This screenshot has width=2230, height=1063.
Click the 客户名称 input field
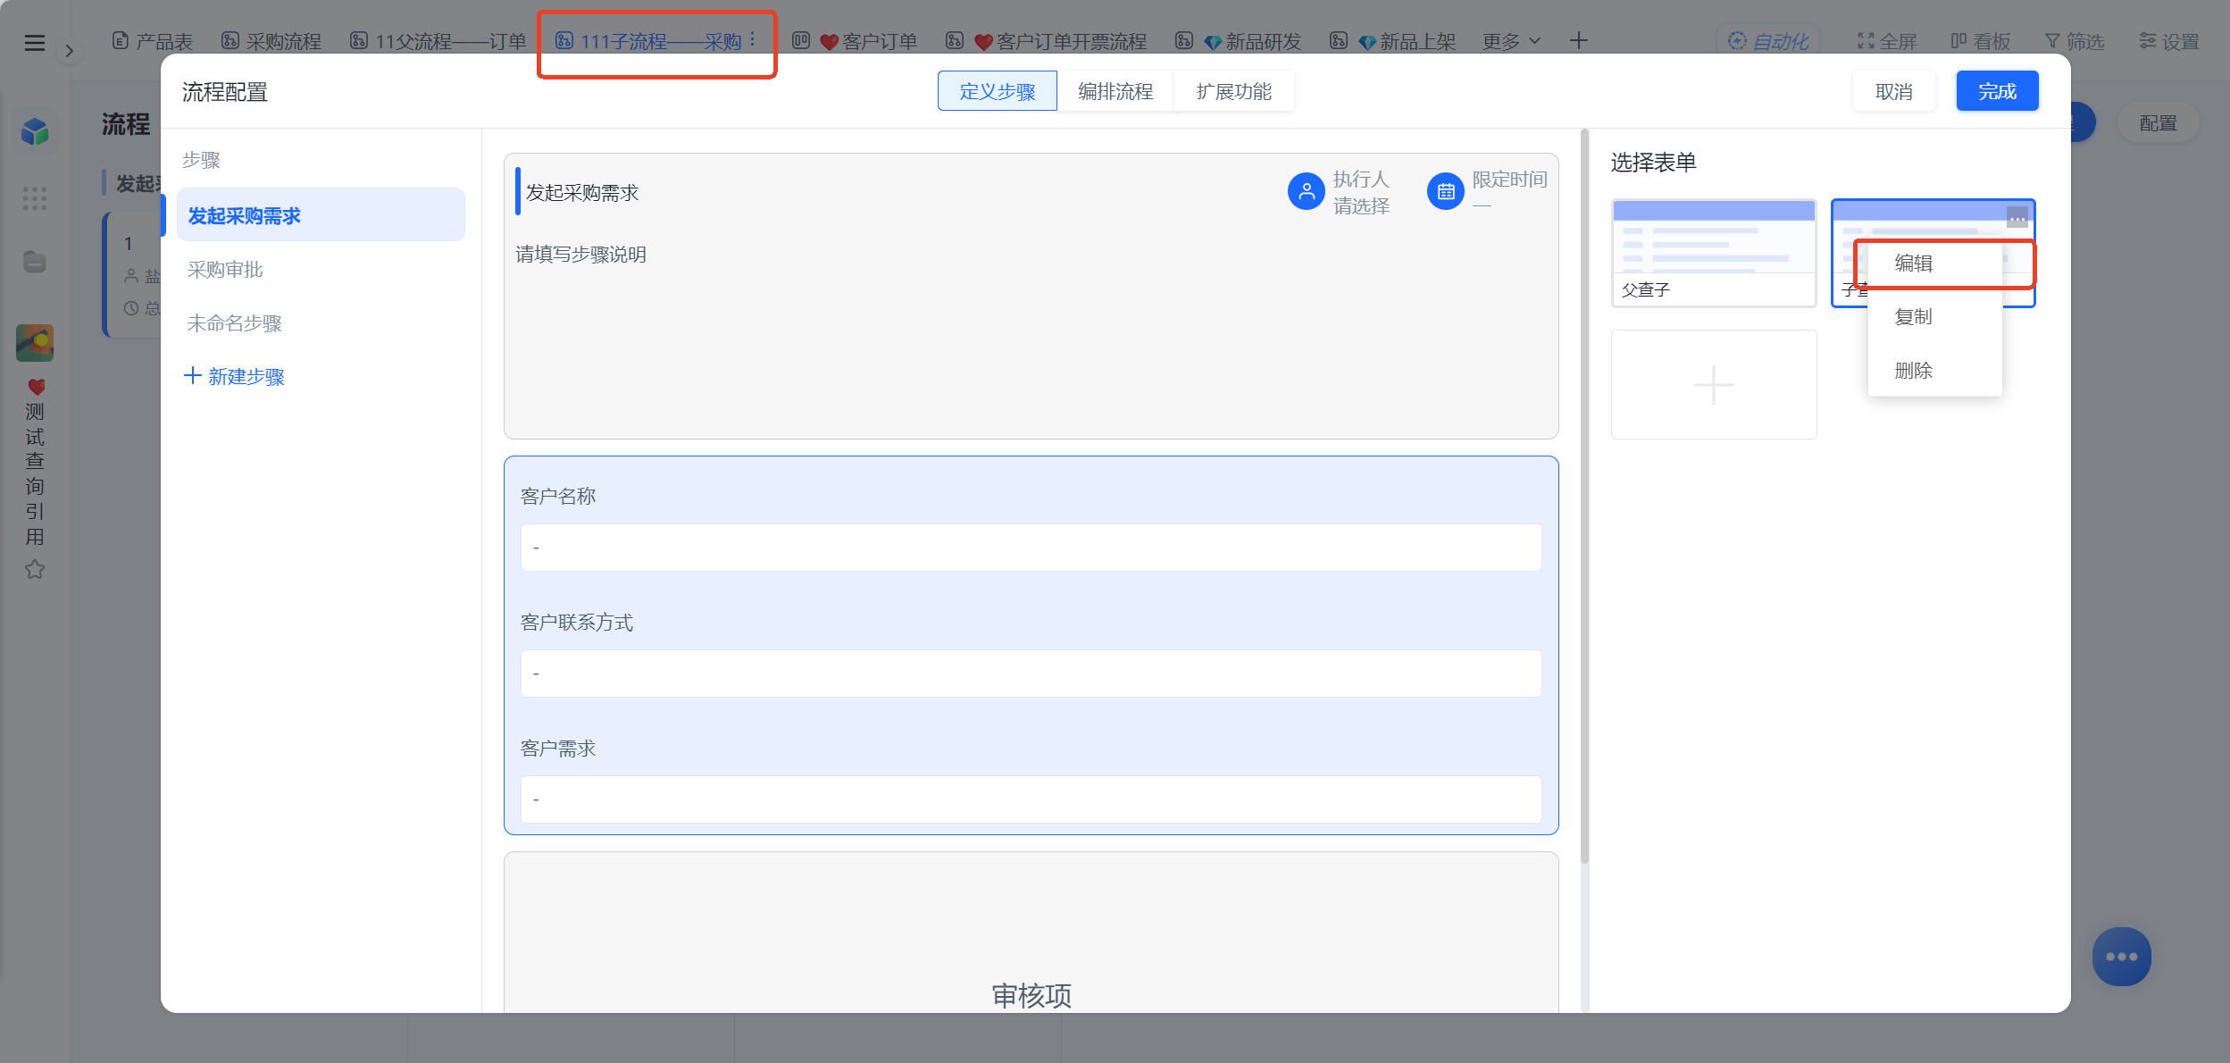tap(1031, 548)
